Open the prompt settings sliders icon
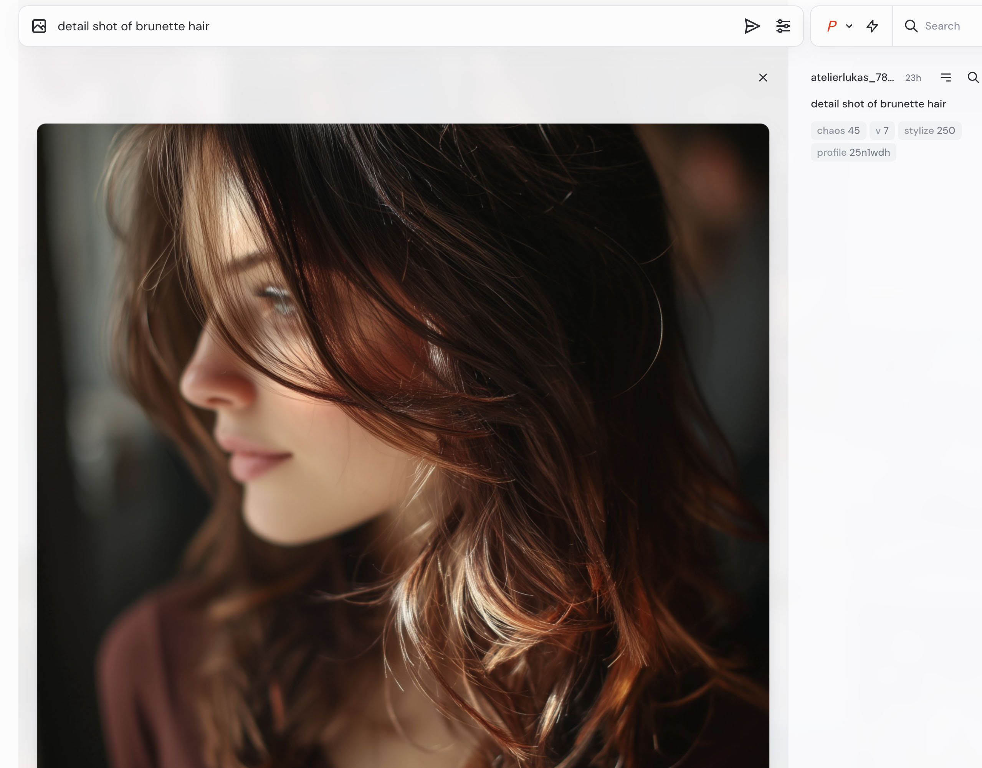 pos(783,26)
